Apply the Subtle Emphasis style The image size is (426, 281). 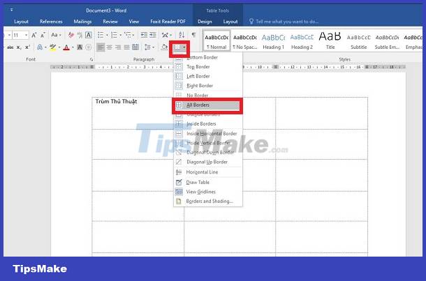click(387, 40)
